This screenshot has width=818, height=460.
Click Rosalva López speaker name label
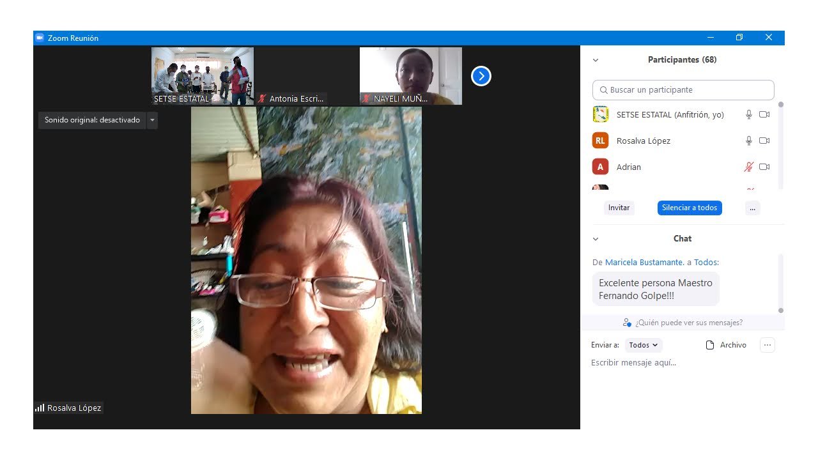coord(74,408)
